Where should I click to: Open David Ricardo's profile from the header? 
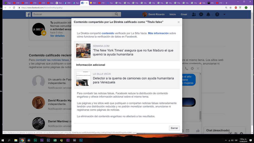click(153, 14)
